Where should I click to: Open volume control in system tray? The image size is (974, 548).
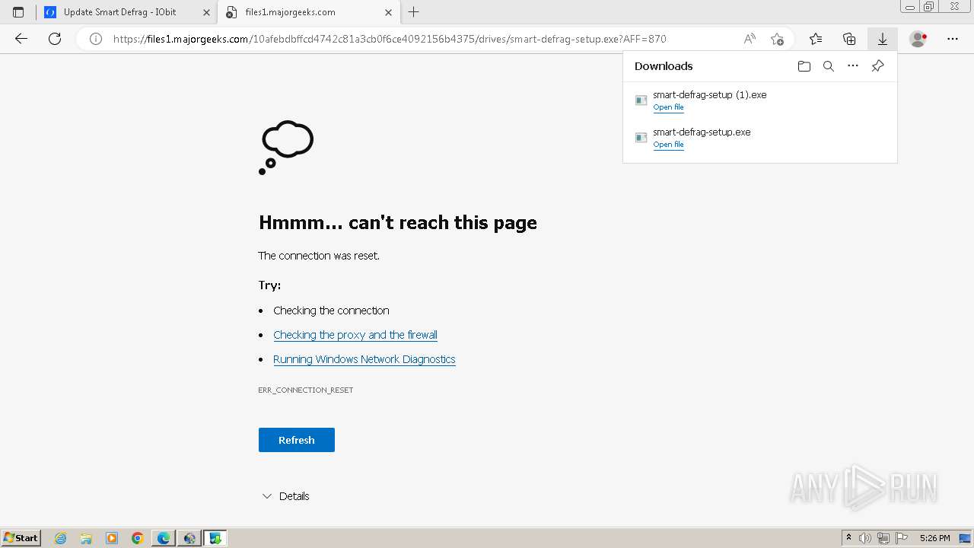click(x=865, y=538)
